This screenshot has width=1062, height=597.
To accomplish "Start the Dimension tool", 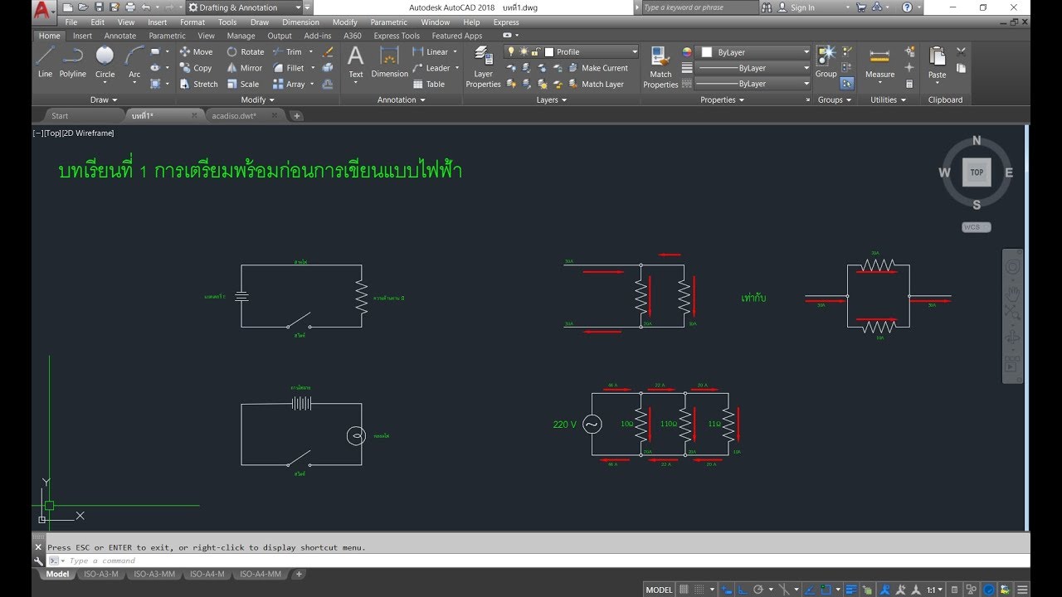I will pos(389,62).
